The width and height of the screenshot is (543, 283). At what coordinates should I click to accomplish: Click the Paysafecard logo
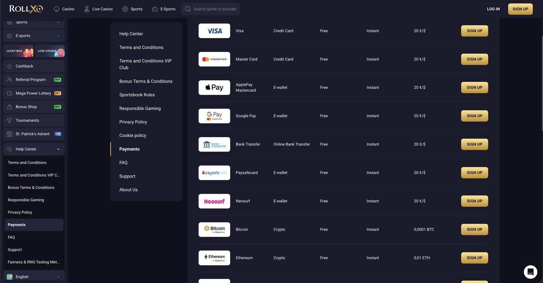[214, 173]
